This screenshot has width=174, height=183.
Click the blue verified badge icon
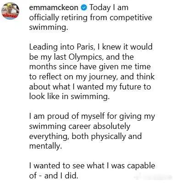pyautogui.click(x=84, y=8)
